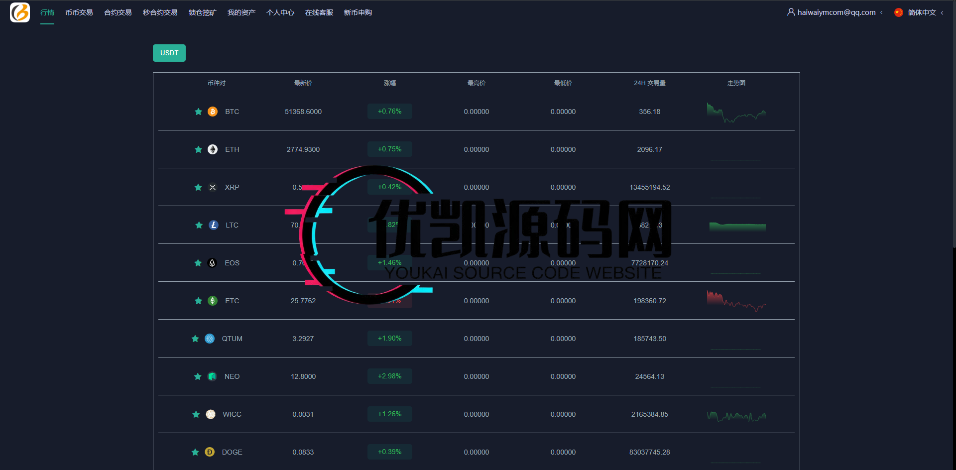
Task: Click the user account person icon
Action: 791,12
